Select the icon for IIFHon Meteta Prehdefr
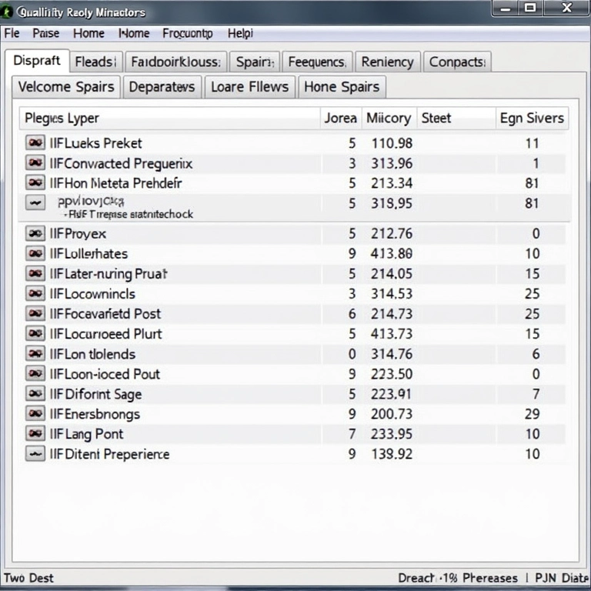 [35, 183]
